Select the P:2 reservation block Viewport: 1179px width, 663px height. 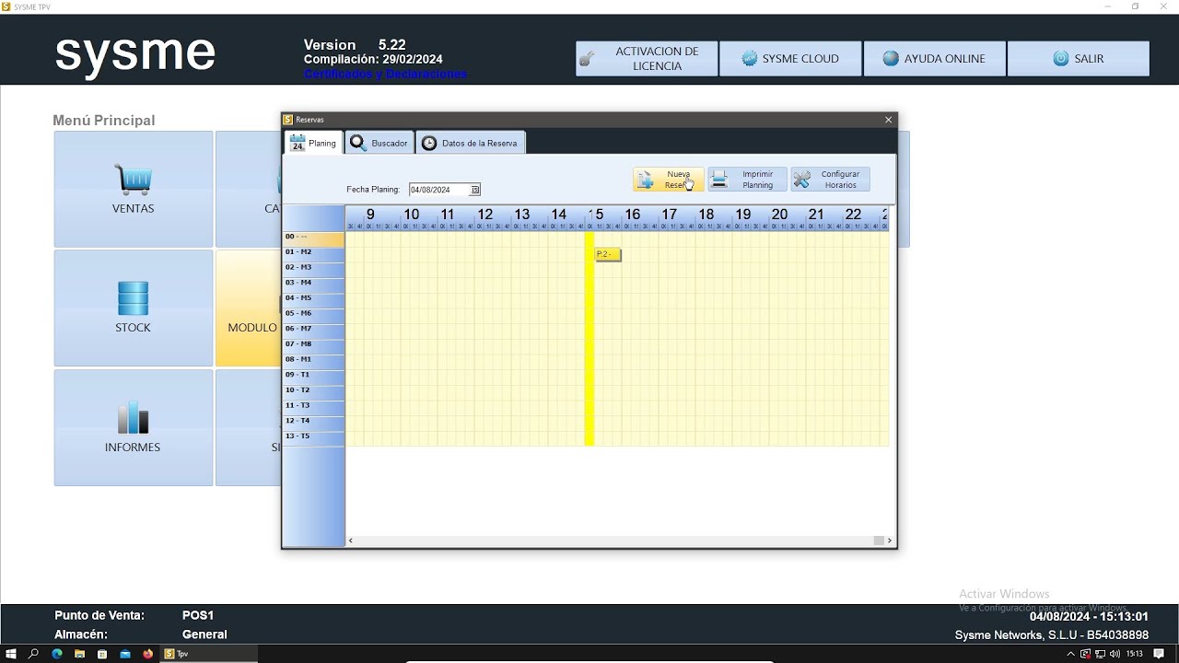point(608,254)
